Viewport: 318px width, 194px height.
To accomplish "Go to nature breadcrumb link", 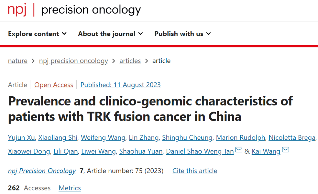I will coord(18,61).
